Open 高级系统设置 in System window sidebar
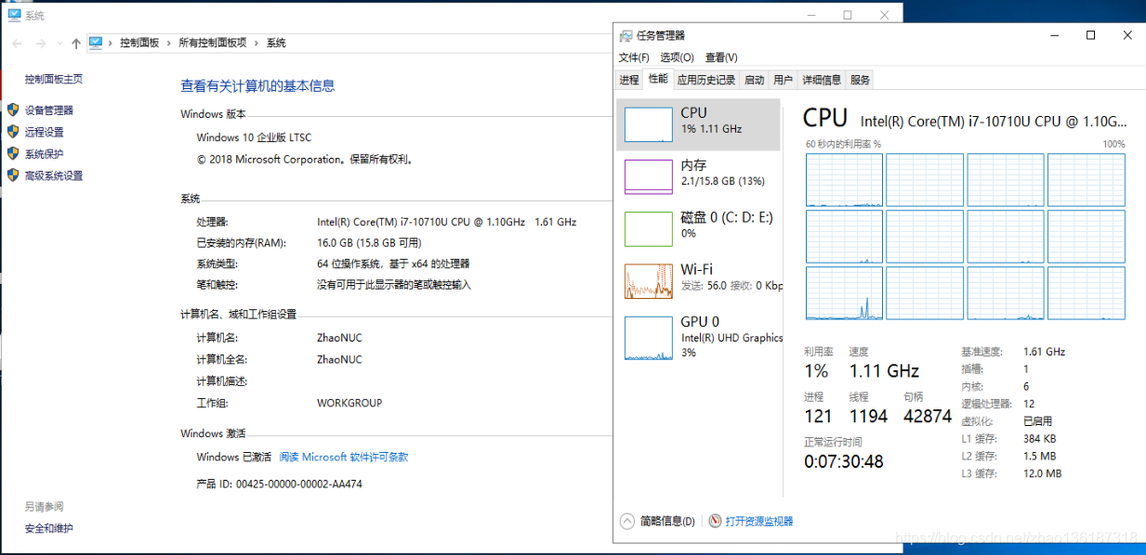Viewport: 1146px width, 555px height. pyautogui.click(x=54, y=175)
